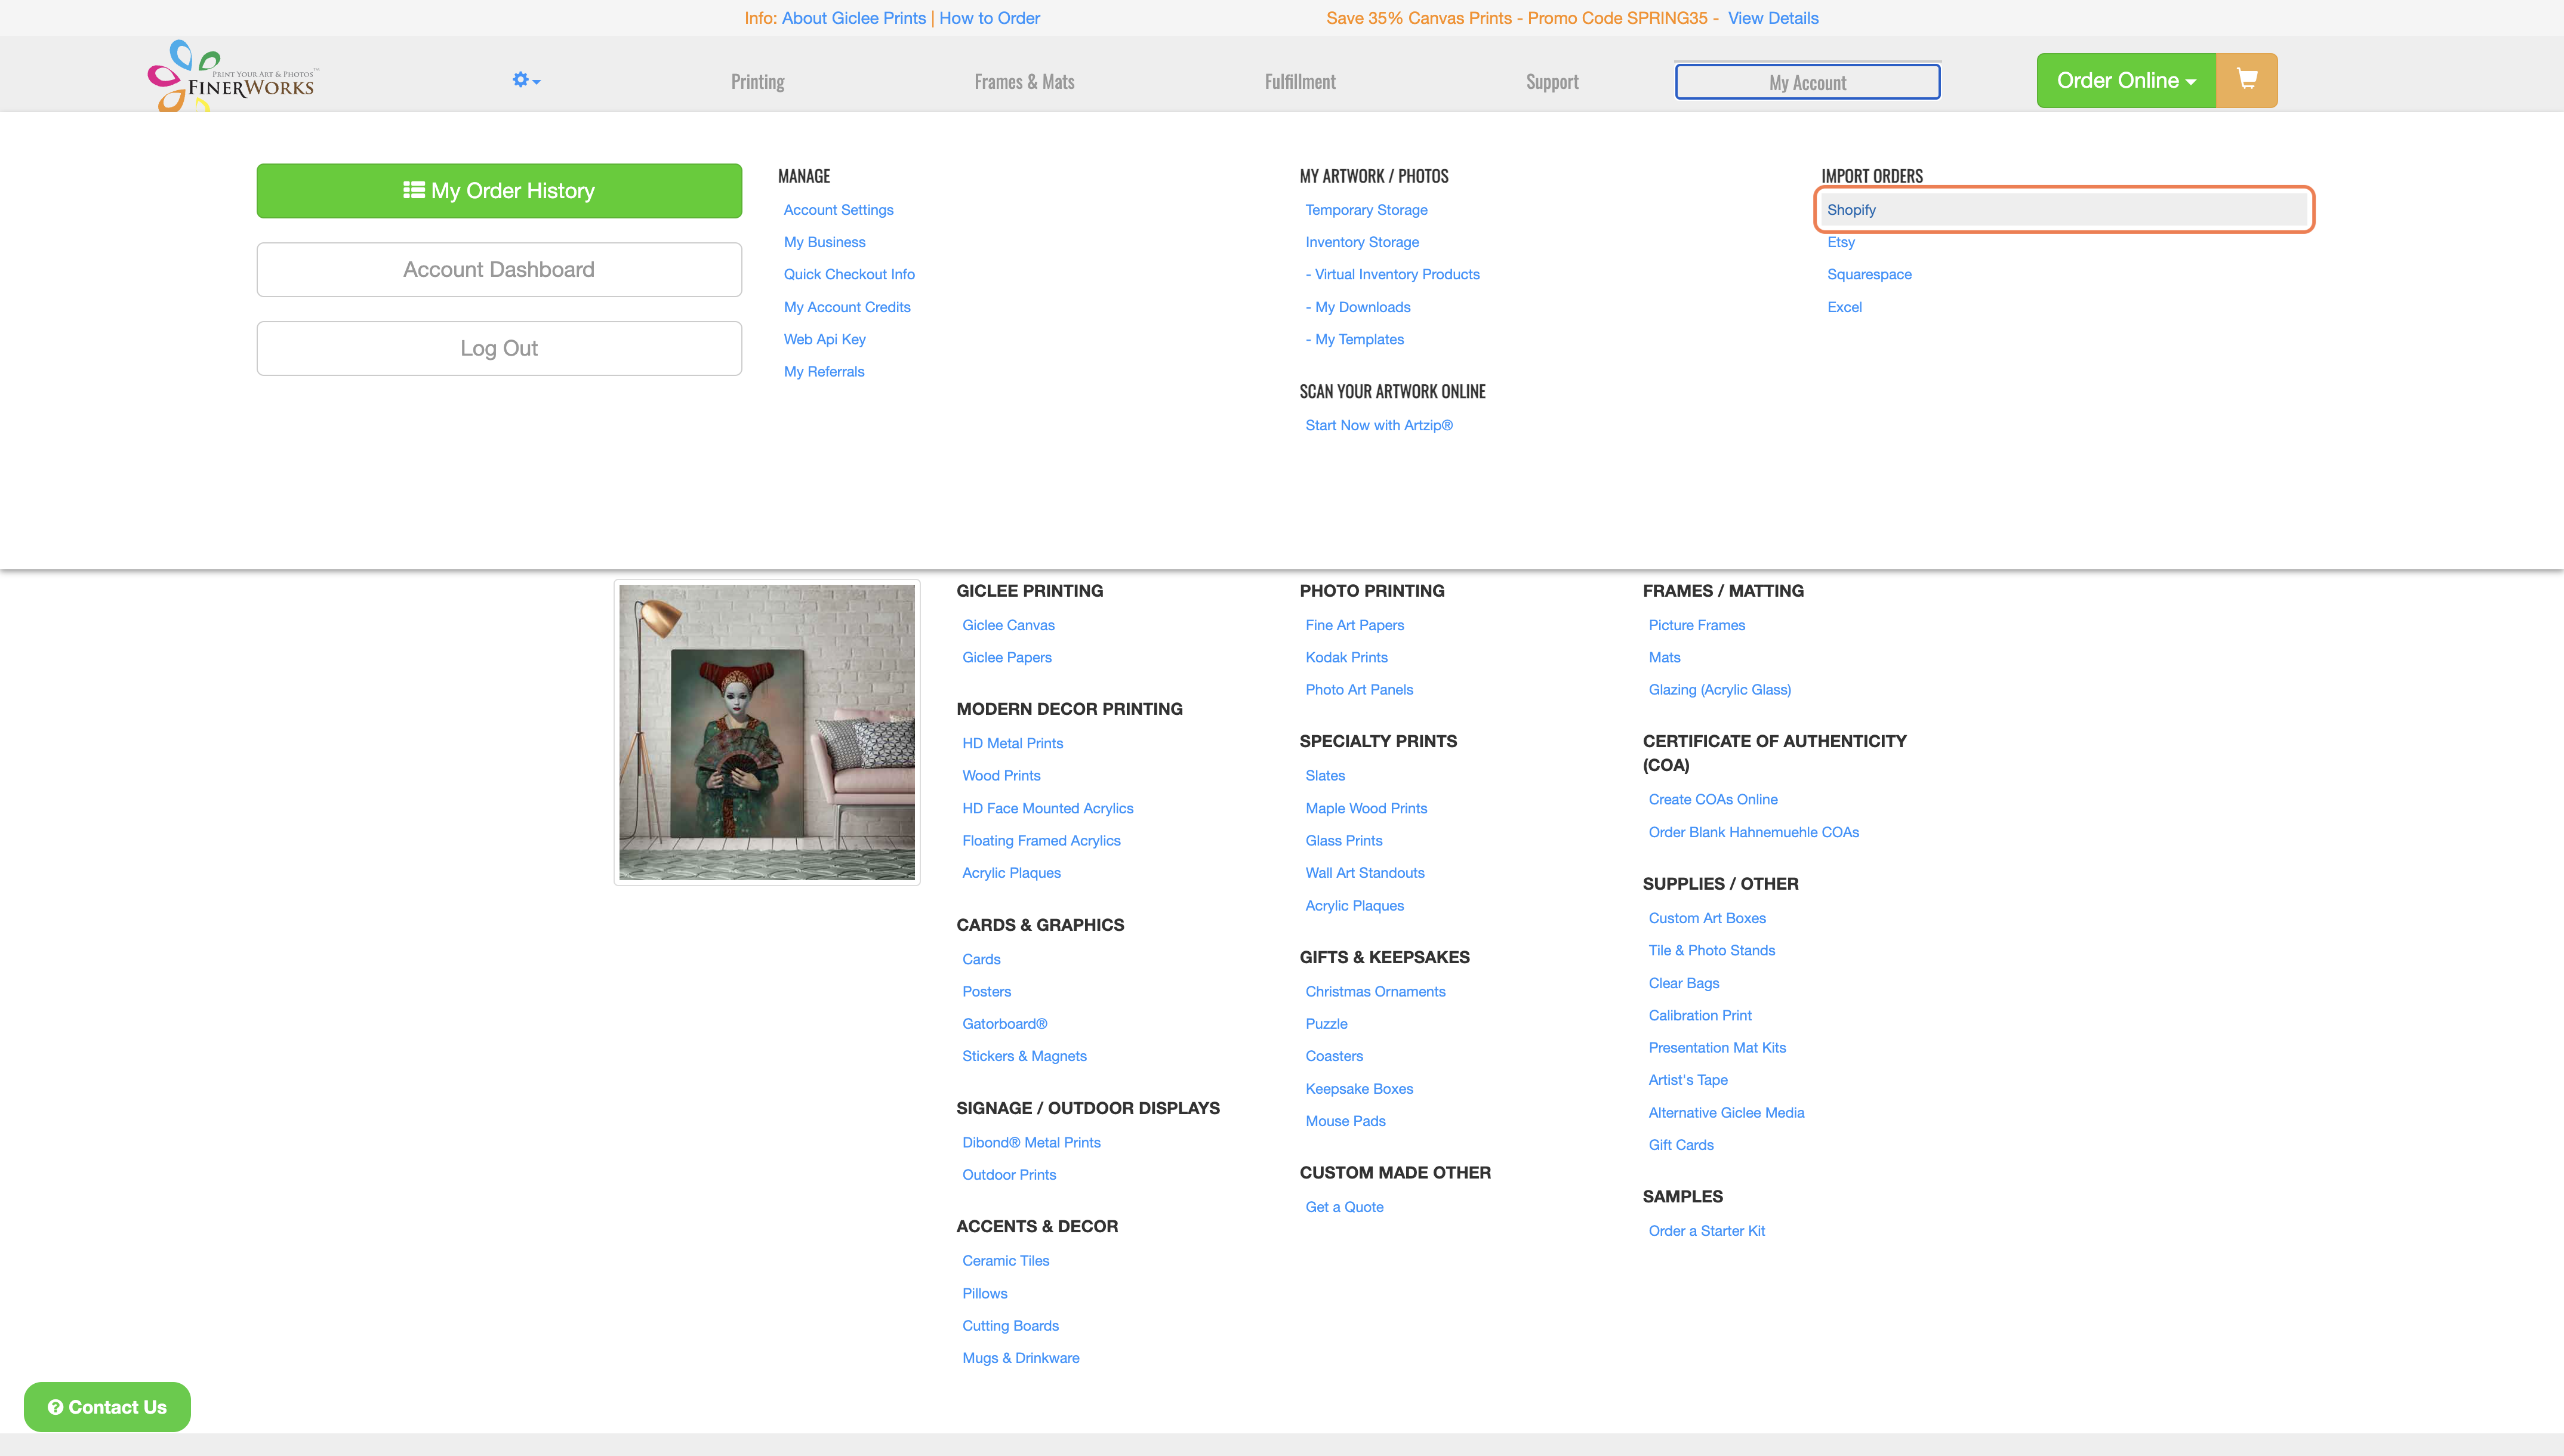Open the Fulfillment menu
2564x1456 pixels.
point(1299,82)
